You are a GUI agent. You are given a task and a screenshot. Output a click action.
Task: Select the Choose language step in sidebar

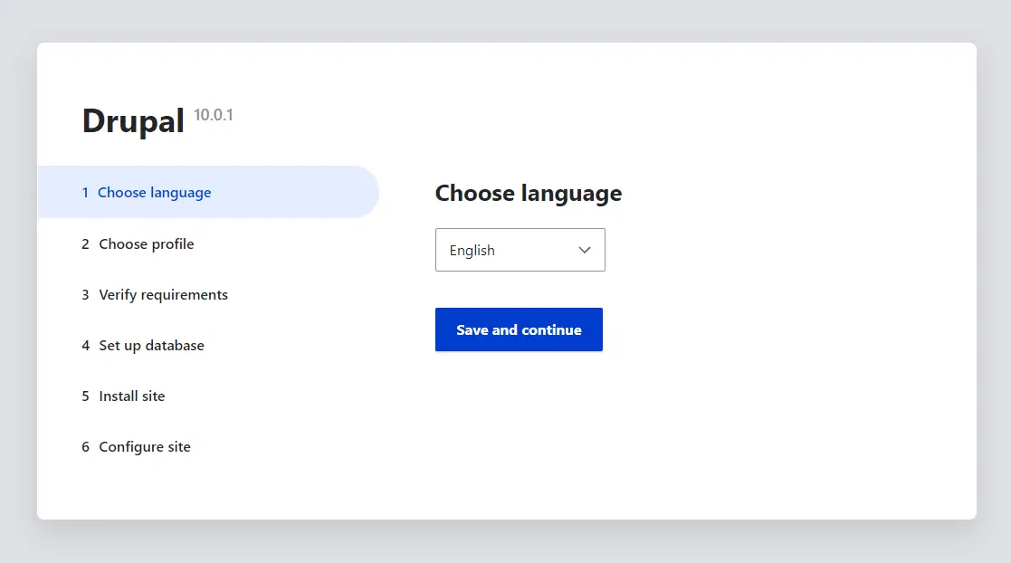point(154,192)
